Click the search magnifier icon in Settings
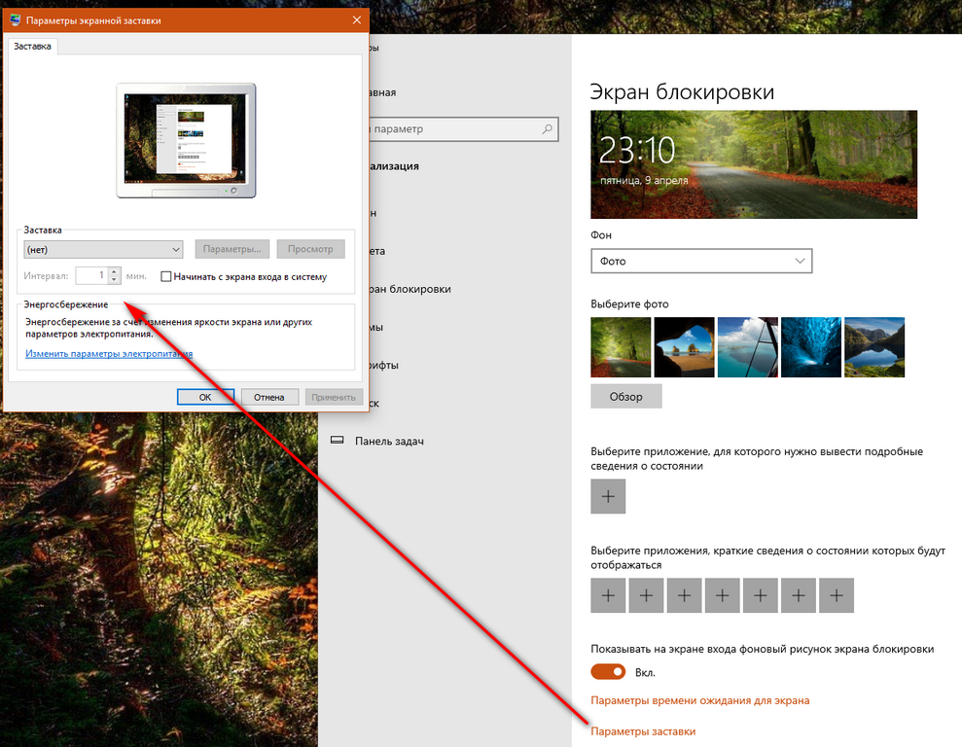Screen dimensions: 962x747 point(549,128)
